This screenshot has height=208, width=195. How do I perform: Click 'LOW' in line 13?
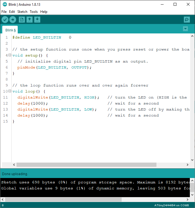88,109
